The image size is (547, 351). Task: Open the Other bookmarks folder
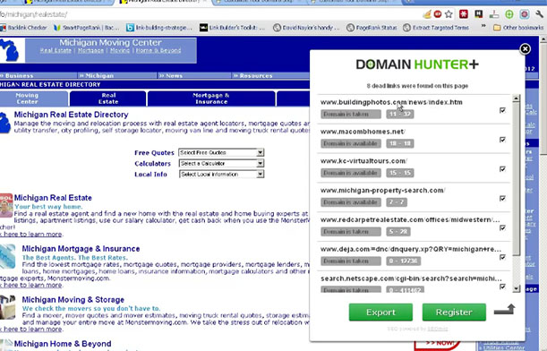518,27
